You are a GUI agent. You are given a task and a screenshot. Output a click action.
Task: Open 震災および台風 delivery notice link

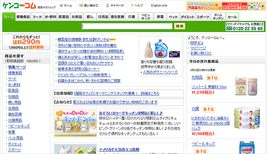[115, 102]
